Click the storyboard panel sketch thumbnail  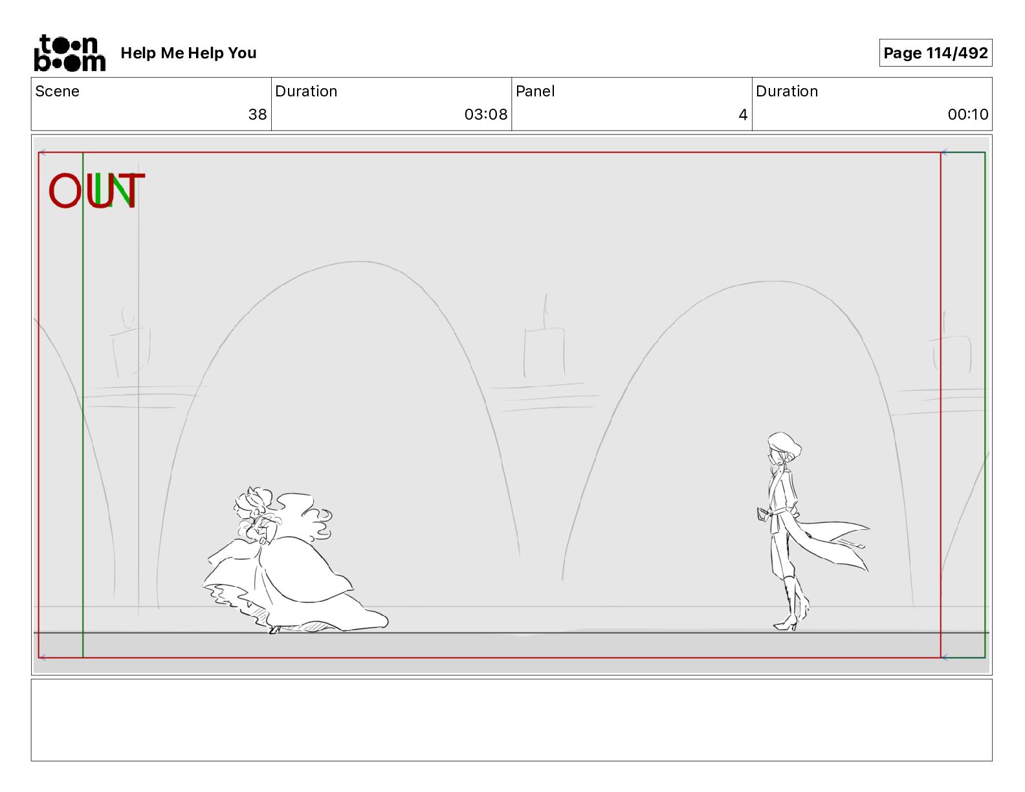[511, 405]
